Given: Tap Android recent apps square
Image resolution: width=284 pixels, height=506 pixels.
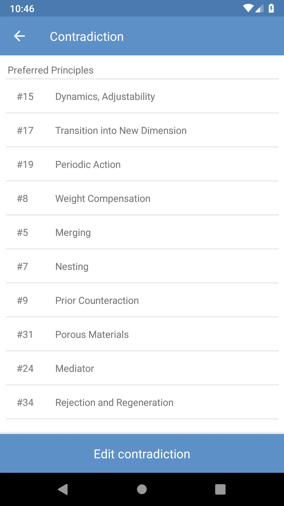Looking at the screenshot, I should (x=220, y=489).
